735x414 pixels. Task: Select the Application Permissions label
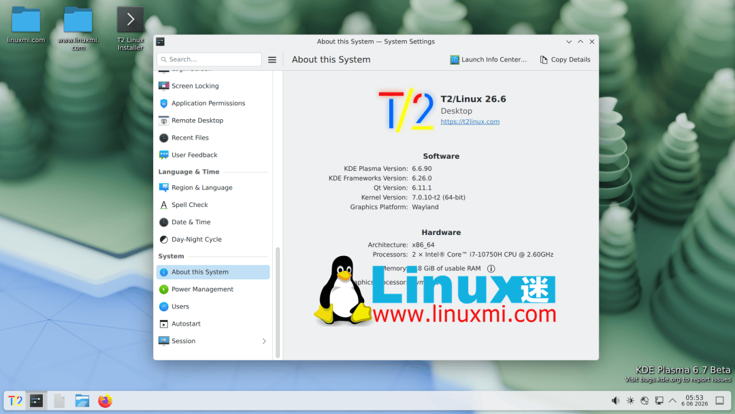coord(208,103)
